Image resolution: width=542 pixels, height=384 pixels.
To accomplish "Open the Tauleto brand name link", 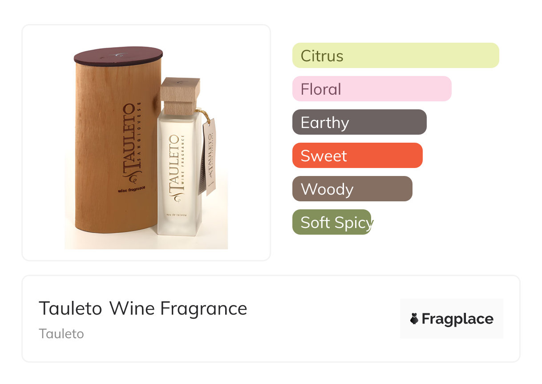I will (x=61, y=333).
